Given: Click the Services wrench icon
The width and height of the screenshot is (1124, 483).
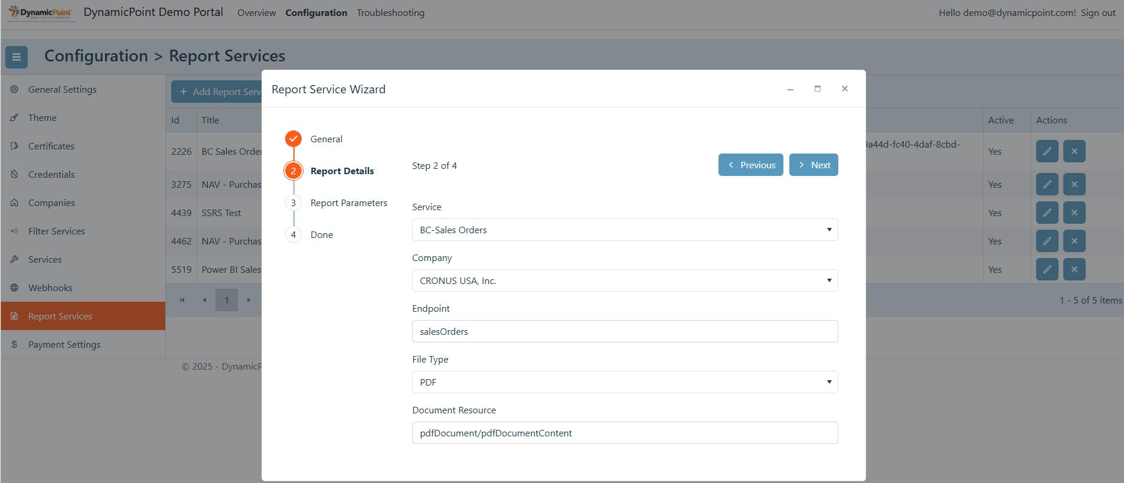Looking at the screenshot, I should click(14, 259).
